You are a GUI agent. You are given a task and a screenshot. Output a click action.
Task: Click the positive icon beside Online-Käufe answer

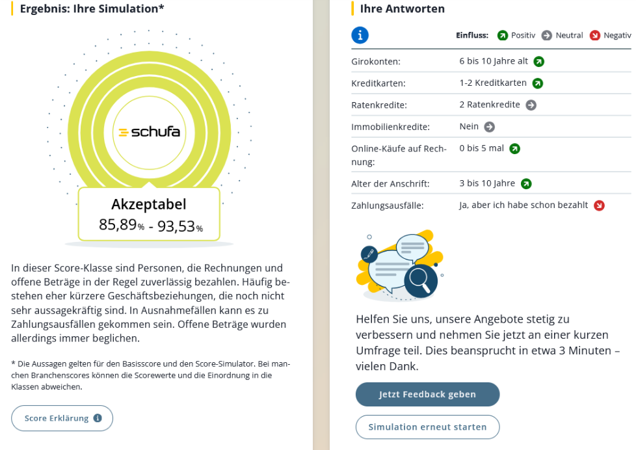[x=514, y=148]
